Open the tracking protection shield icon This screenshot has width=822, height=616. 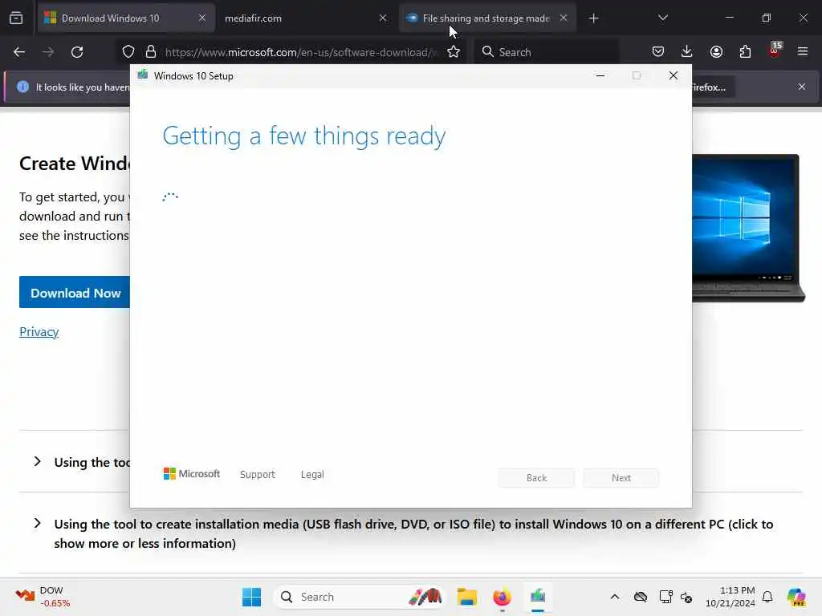coord(128,52)
